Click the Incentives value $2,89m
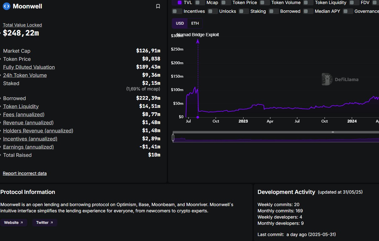The image size is (379, 241). coord(151,139)
